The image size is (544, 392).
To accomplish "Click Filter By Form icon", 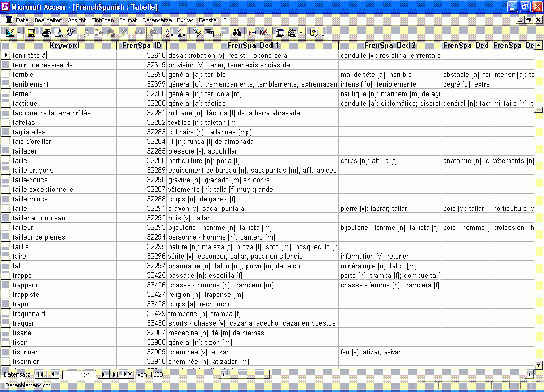I will [x=209, y=33].
